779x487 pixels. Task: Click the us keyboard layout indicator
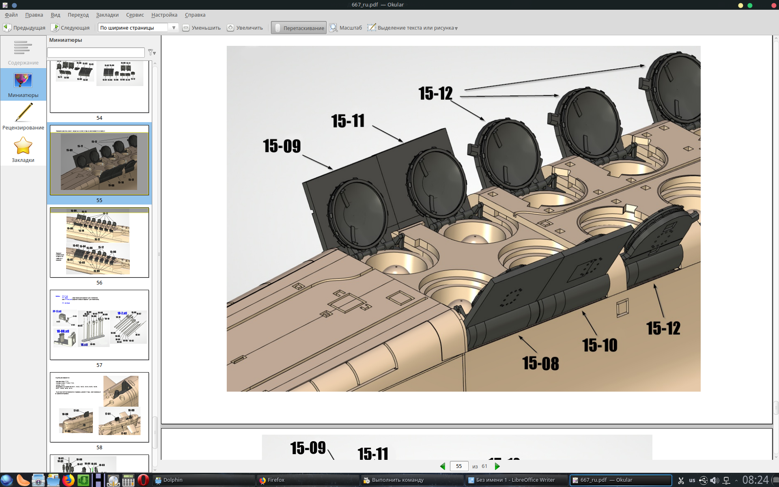tap(692, 481)
